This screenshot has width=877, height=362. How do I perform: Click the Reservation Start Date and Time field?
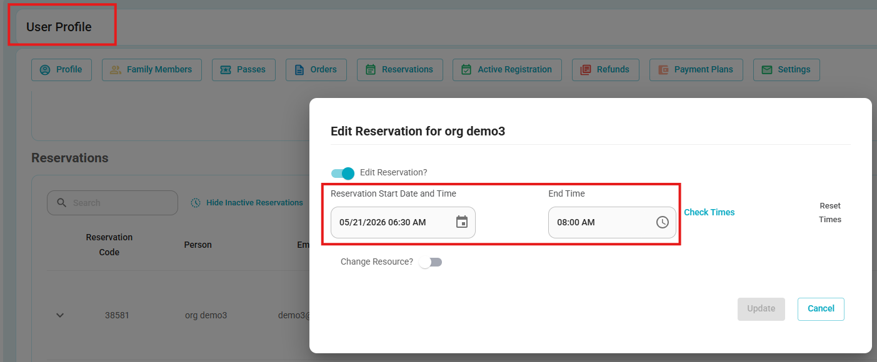(x=403, y=222)
